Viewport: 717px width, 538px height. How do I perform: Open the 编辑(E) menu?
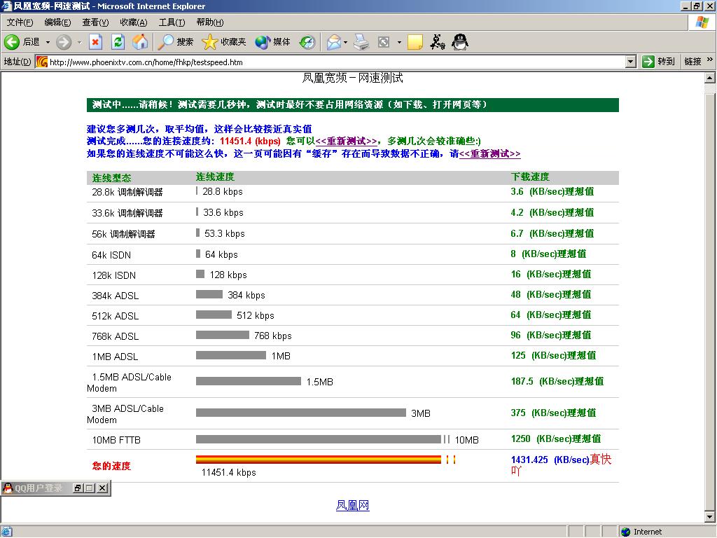point(57,22)
